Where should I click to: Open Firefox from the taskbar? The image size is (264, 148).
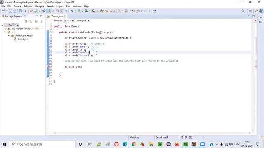(177, 144)
